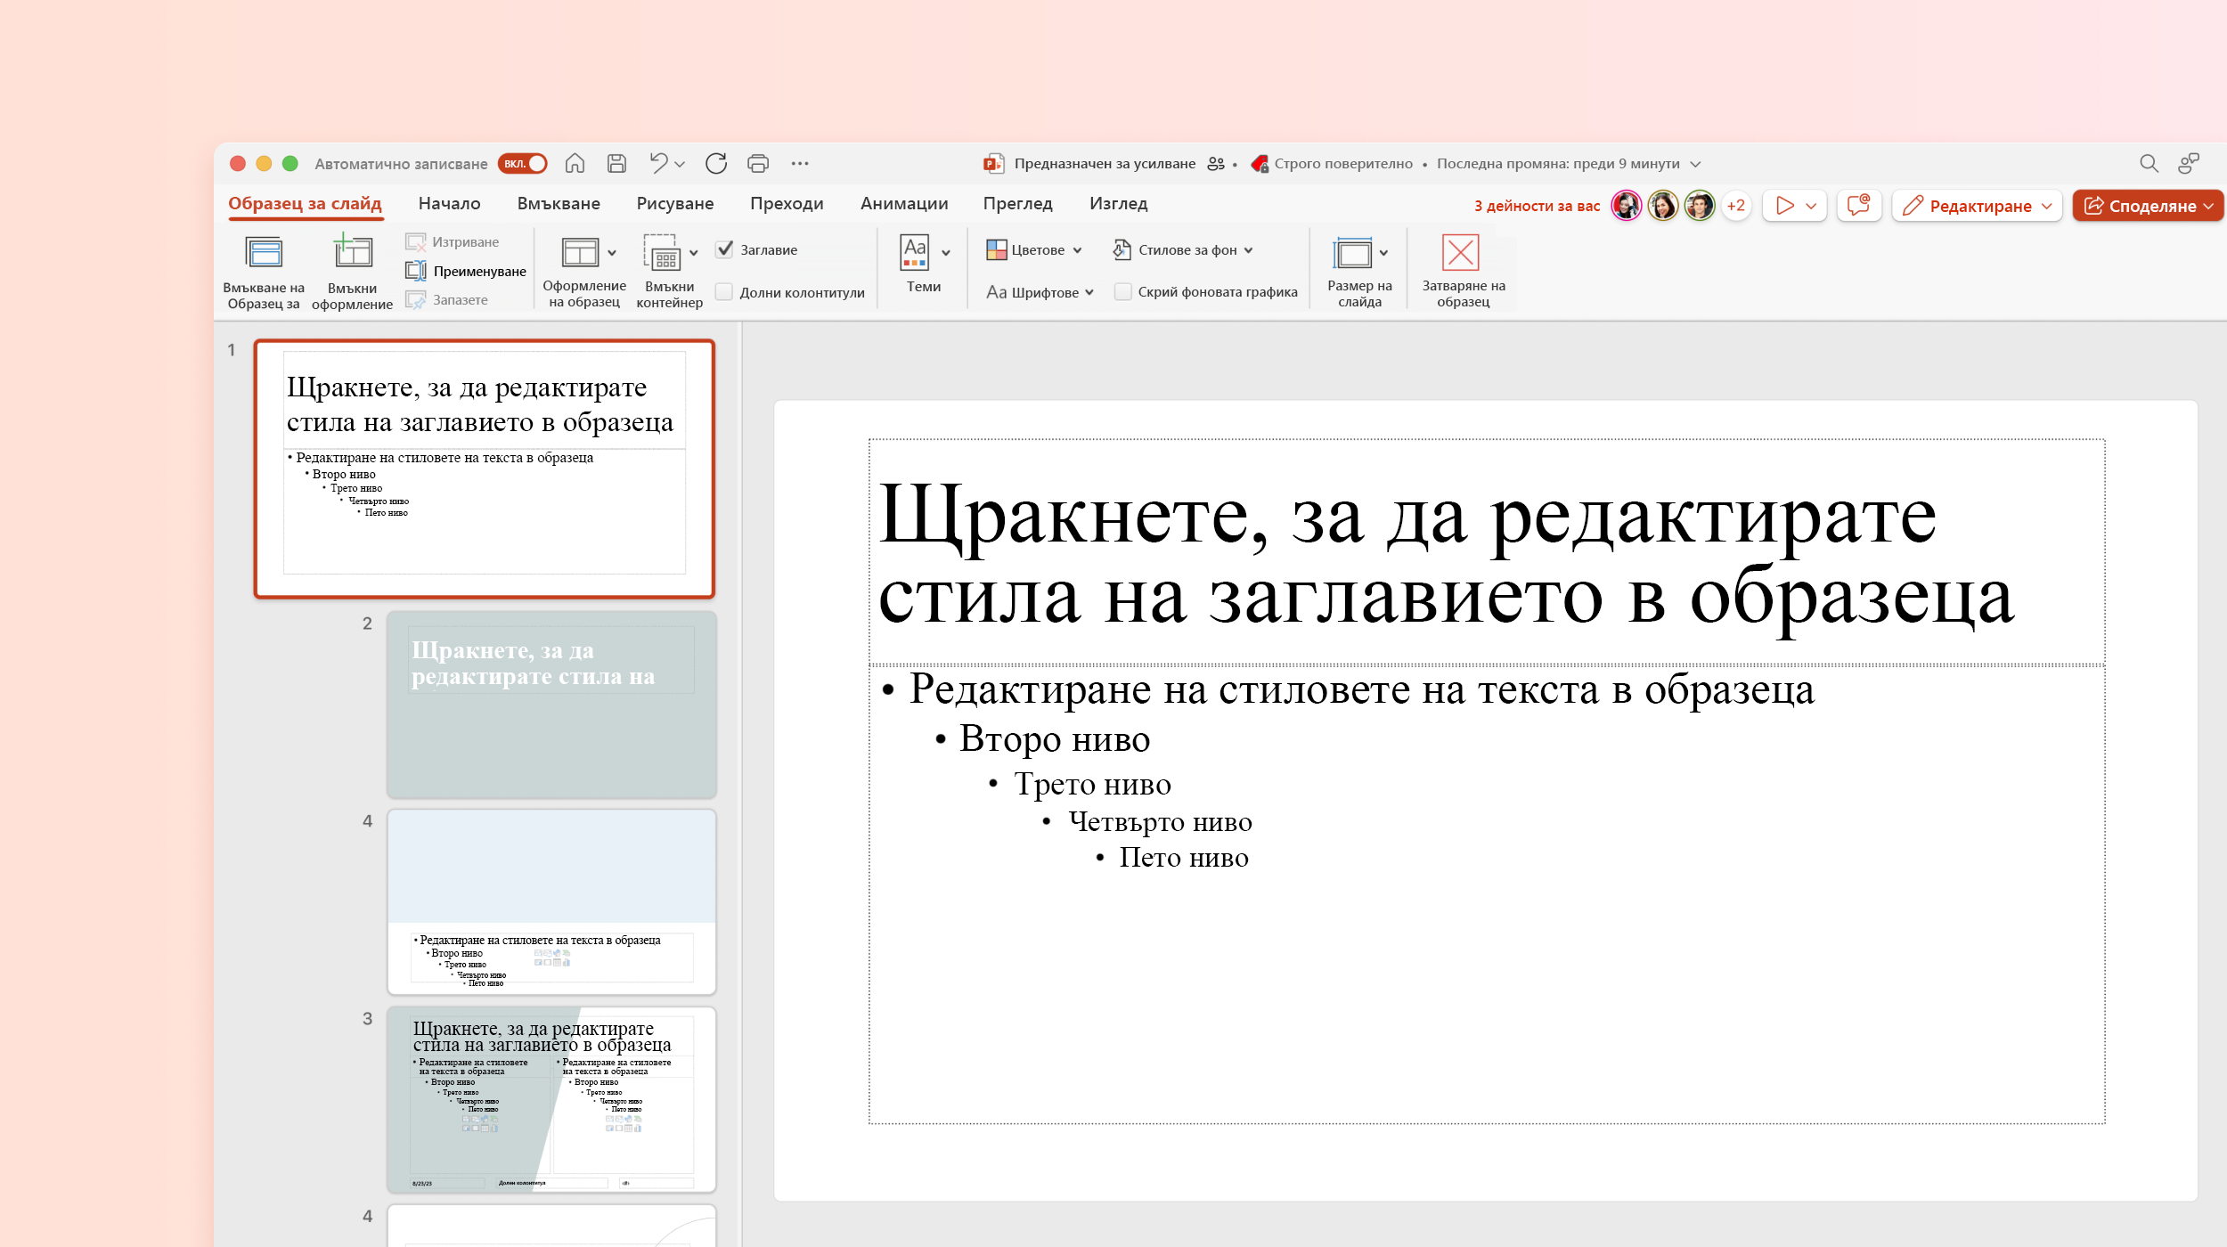Click the collaboration share people icon top right

point(2189,163)
